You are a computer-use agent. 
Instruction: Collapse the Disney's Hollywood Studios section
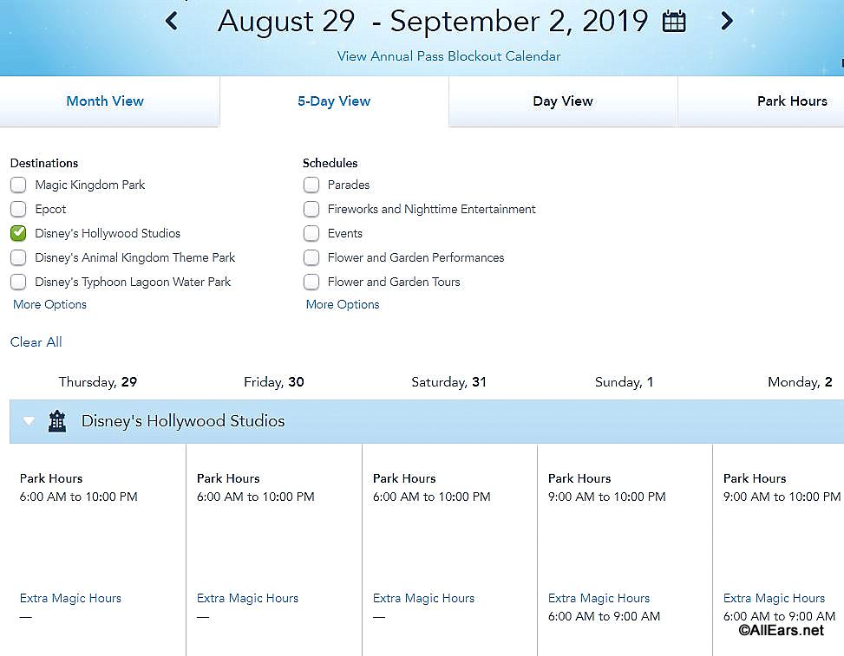point(29,421)
